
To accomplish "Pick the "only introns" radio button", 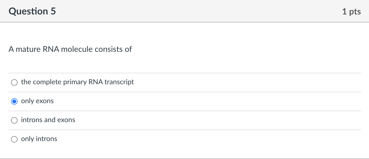I will pos(14,139).
